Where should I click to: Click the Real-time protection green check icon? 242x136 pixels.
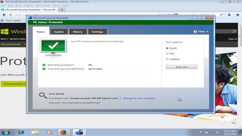point(44,65)
